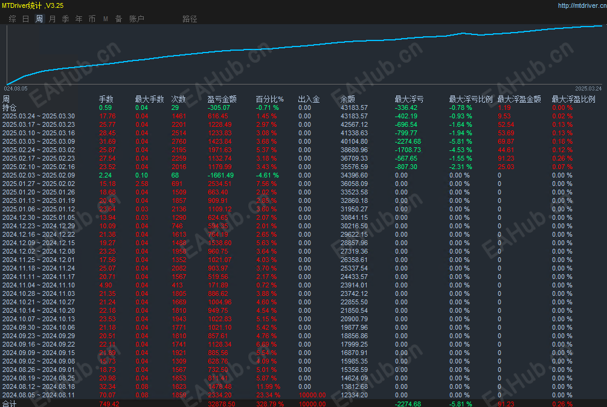Click the 手数 column header
Image resolution: width=607 pixels, height=407 pixels.
[x=106, y=99]
